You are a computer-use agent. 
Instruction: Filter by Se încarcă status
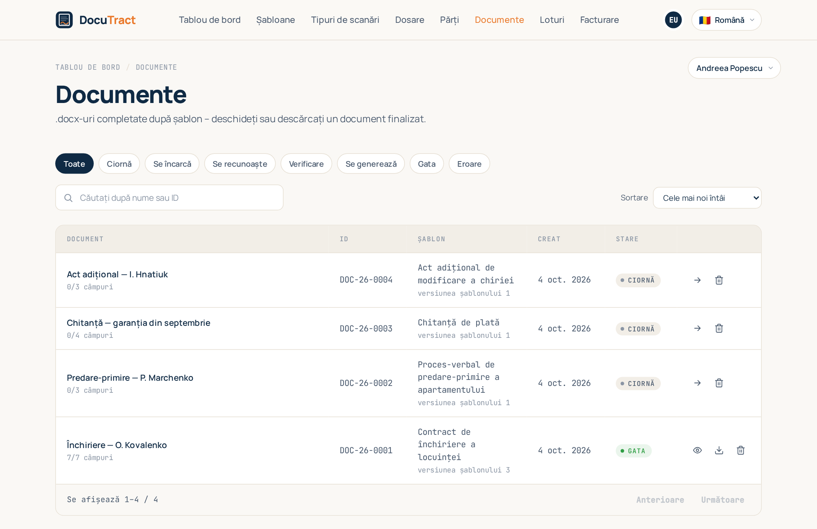click(x=172, y=164)
